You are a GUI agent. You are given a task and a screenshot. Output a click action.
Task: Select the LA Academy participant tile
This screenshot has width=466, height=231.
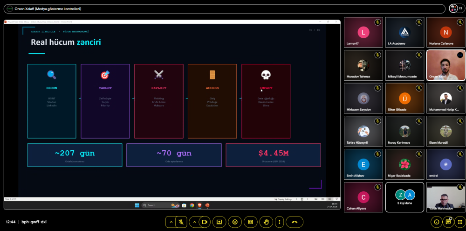pyautogui.click(x=404, y=32)
